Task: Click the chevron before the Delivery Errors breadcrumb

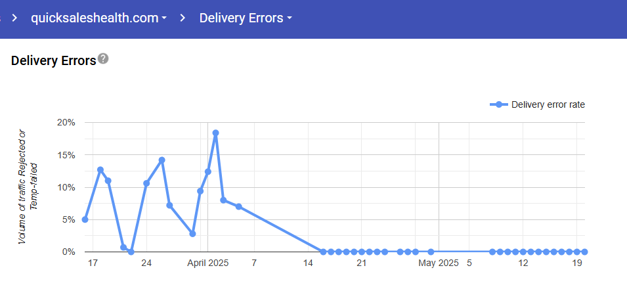Action: point(183,18)
